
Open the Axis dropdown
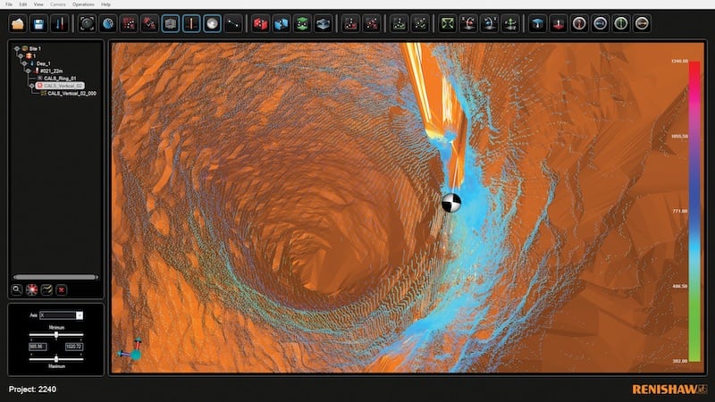[80, 315]
